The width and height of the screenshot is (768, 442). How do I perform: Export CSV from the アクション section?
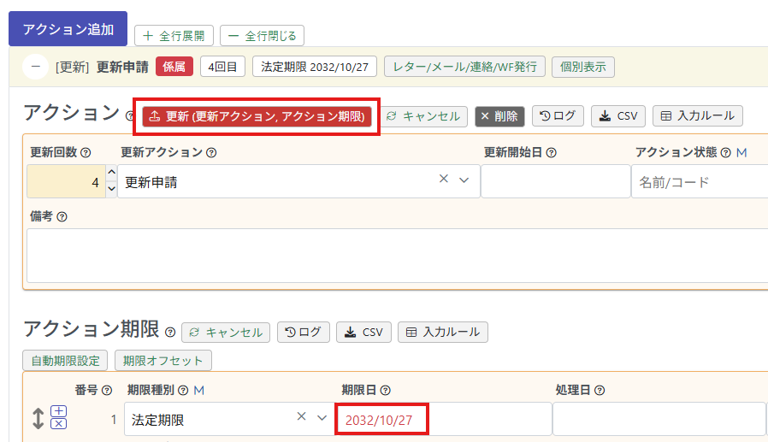tap(618, 116)
